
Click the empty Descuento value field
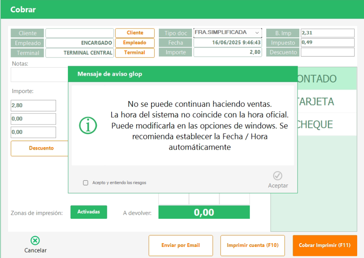click(x=327, y=52)
